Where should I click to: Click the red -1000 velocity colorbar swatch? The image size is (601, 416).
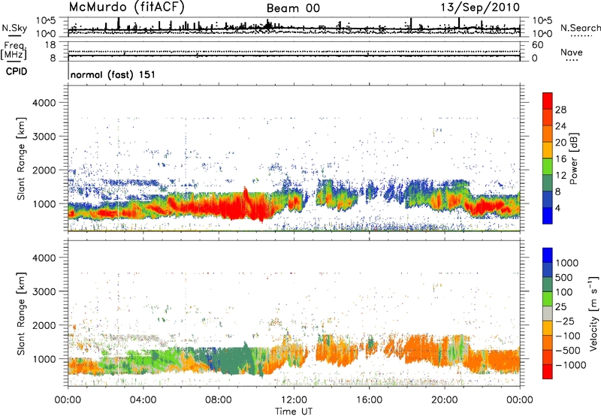tap(548, 372)
